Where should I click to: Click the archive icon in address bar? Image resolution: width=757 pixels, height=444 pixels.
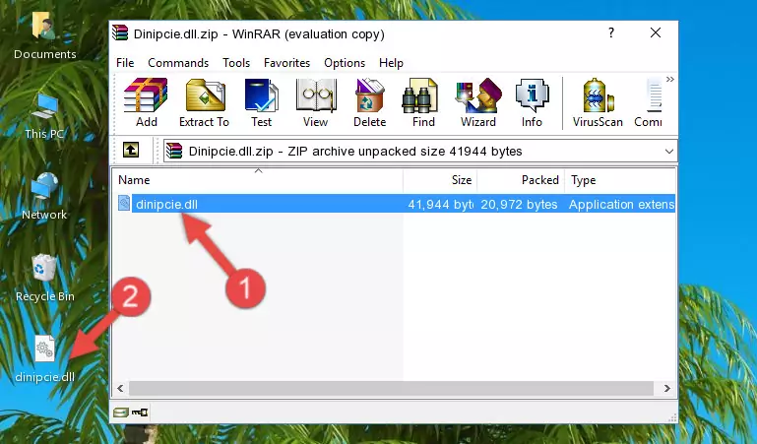pos(174,151)
